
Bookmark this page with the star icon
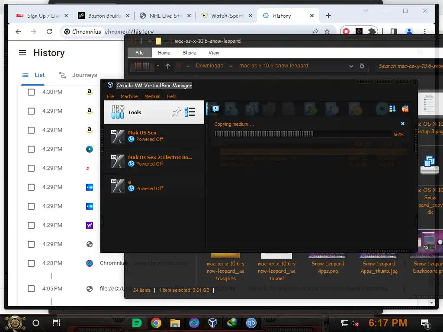(x=327, y=32)
